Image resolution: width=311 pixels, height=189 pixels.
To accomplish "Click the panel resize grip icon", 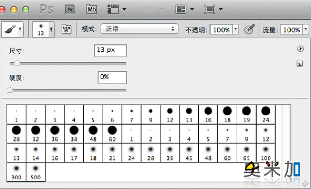I will pyautogui.click(x=306, y=184).
